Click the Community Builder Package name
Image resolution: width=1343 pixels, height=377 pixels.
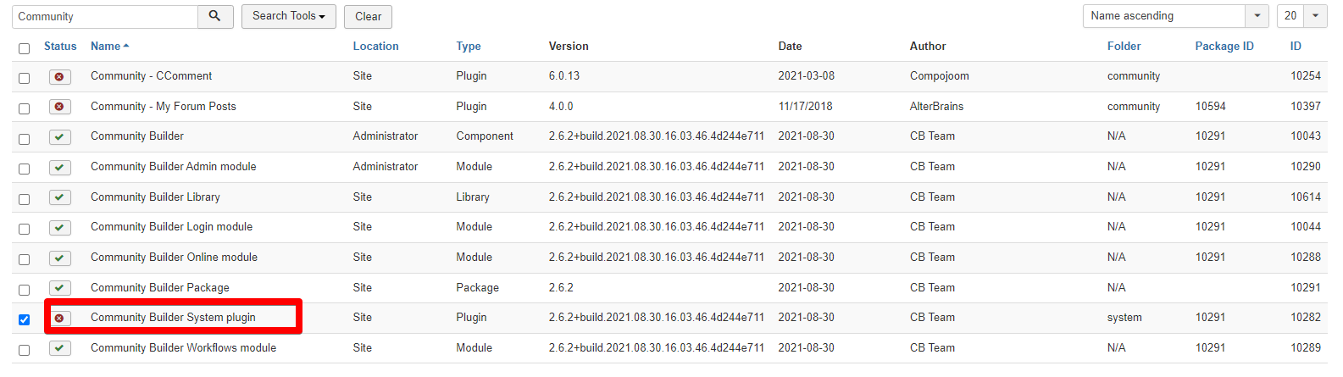(160, 287)
